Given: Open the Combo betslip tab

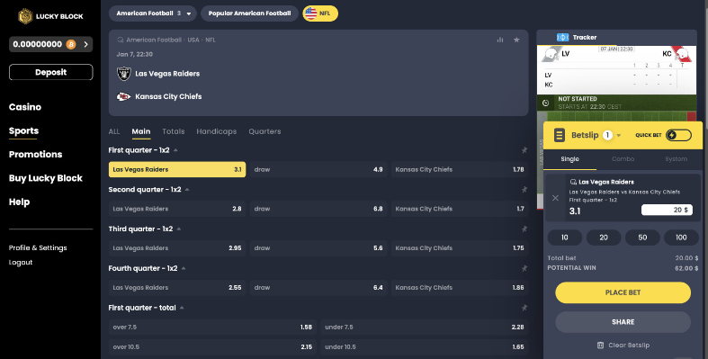Looking at the screenshot, I should pos(623,159).
